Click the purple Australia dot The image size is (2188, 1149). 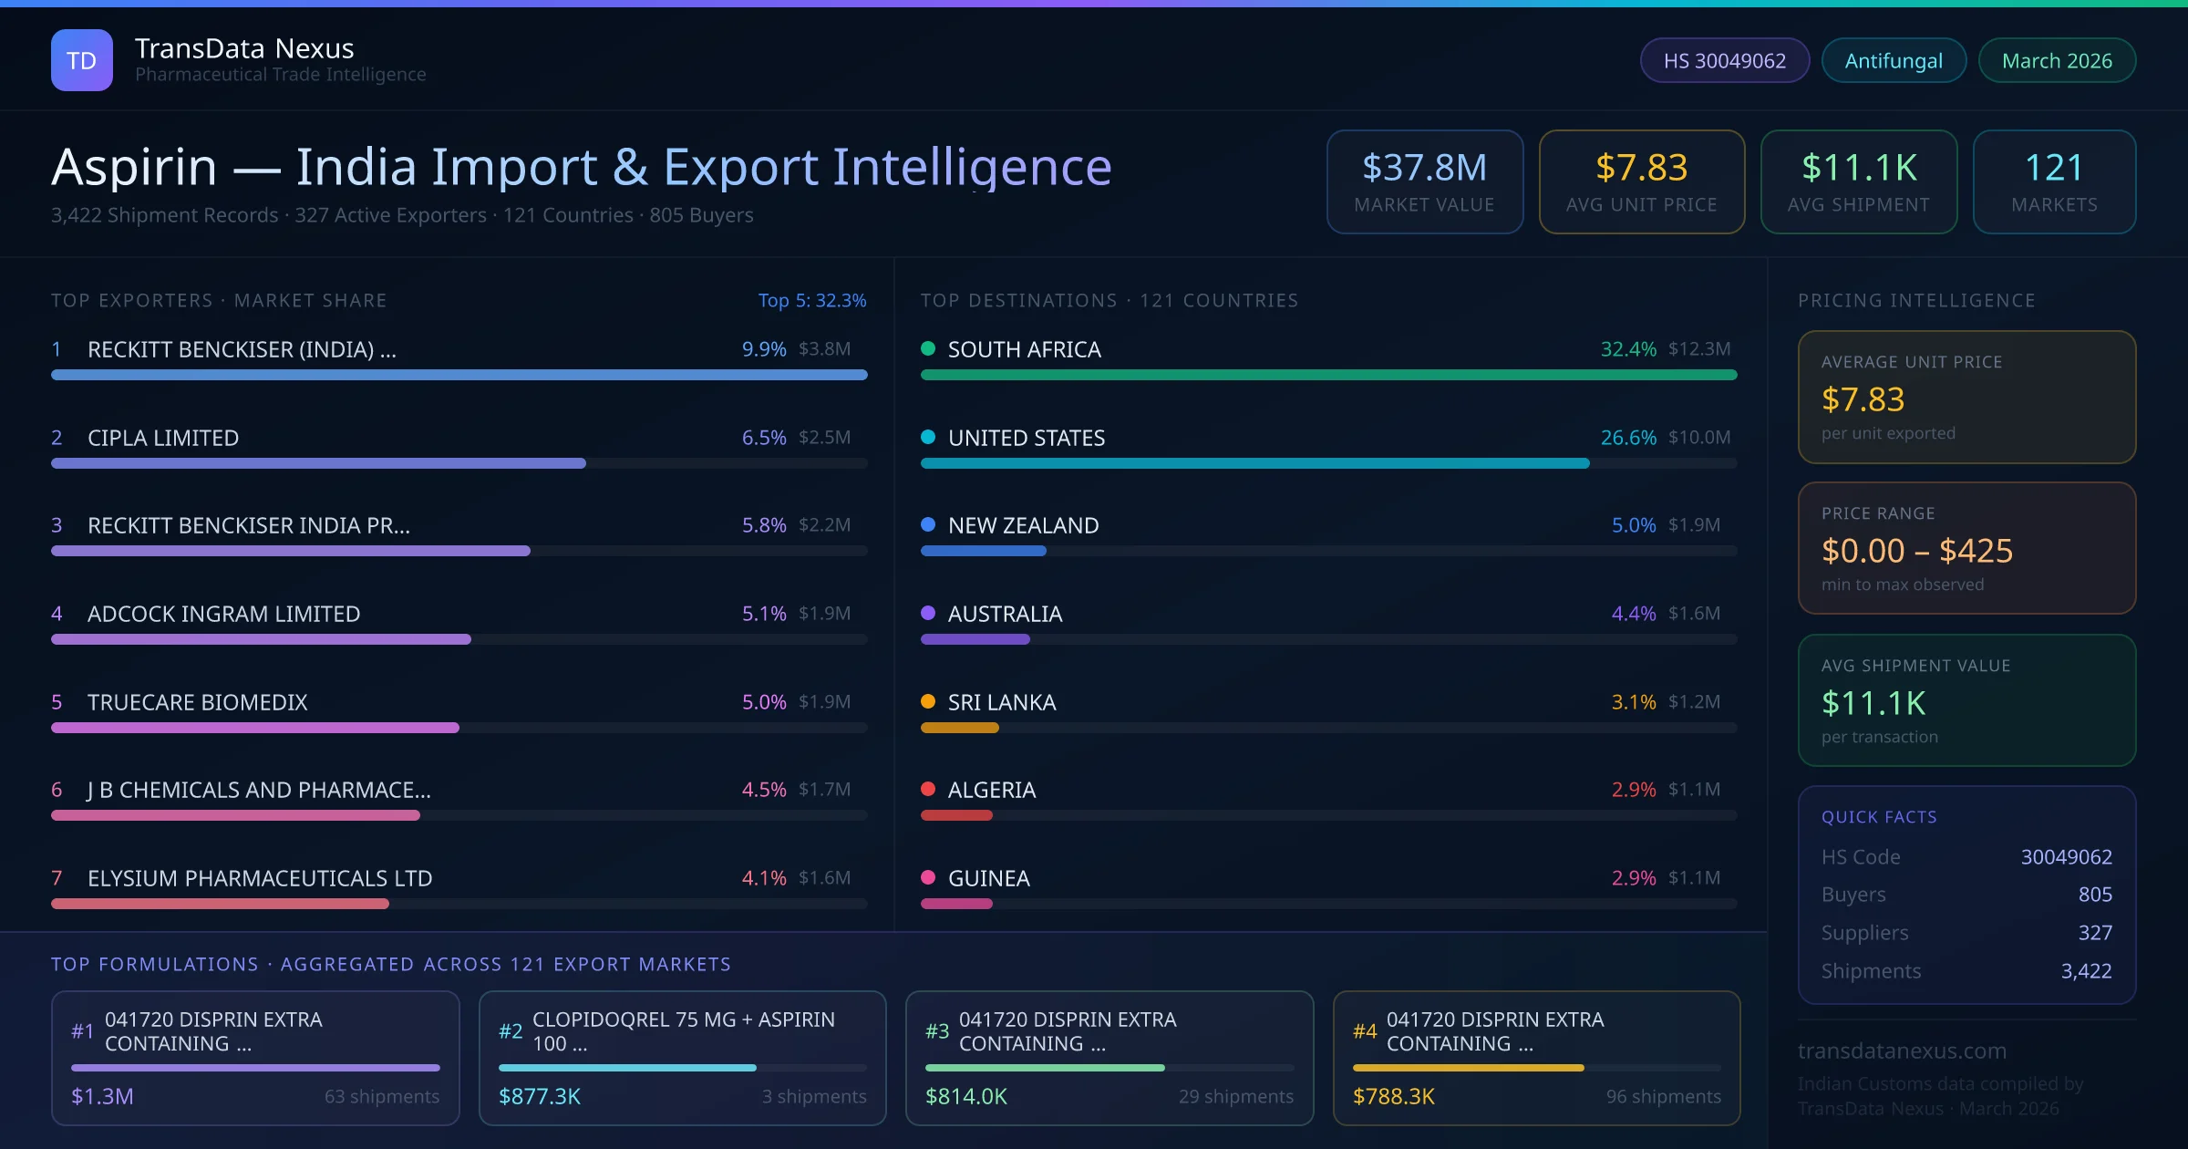click(x=928, y=613)
